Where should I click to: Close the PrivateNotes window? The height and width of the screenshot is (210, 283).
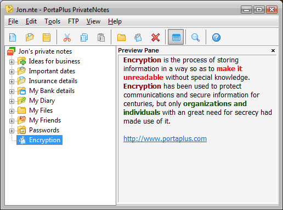(x=271, y=9)
